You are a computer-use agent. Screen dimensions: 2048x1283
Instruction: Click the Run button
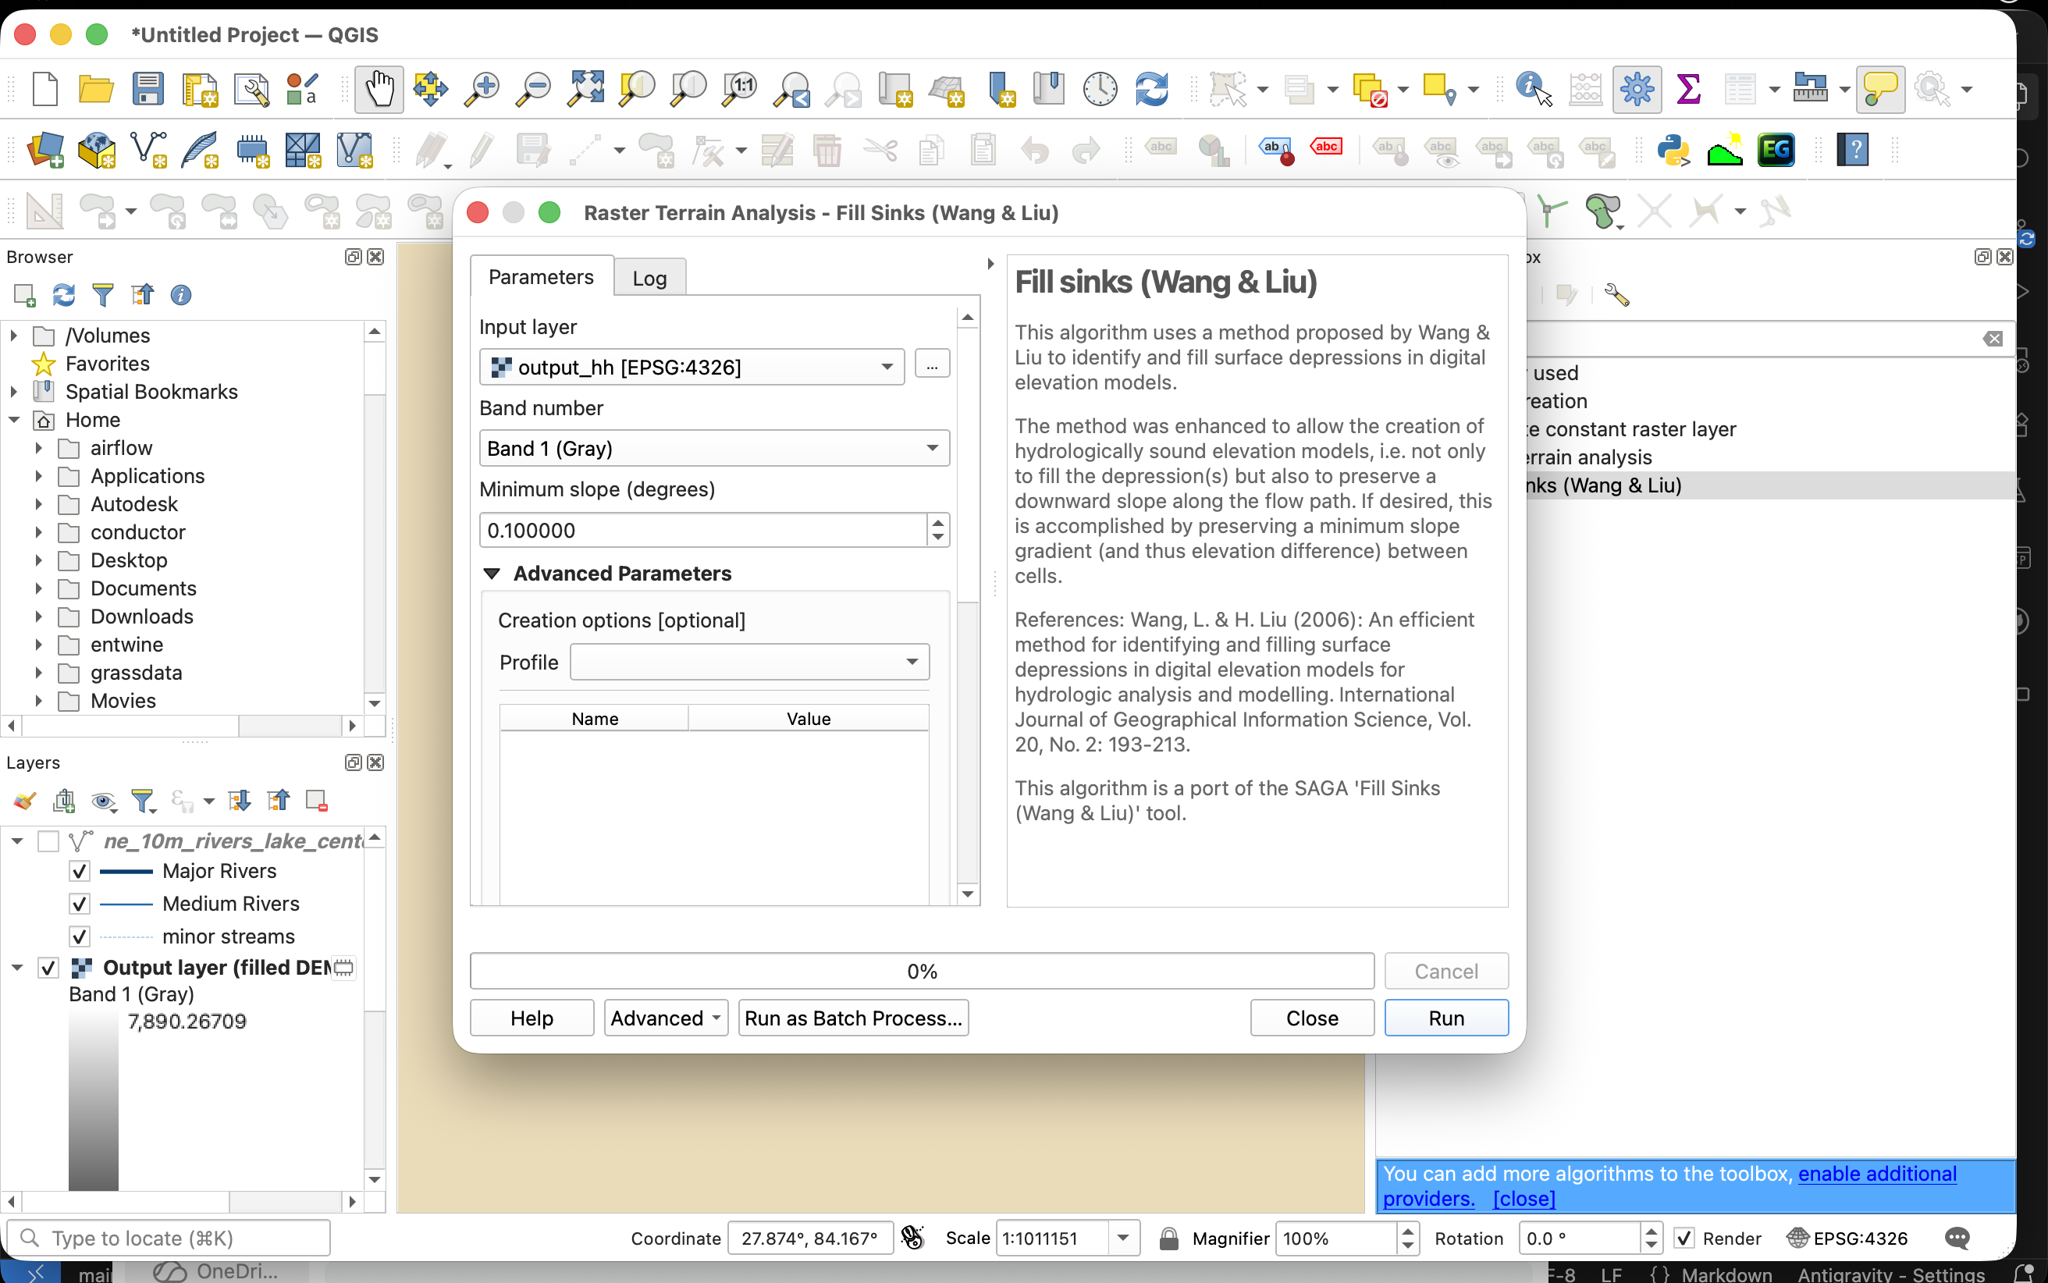[1445, 1018]
